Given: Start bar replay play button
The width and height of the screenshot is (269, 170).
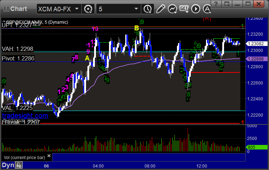Looking at the screenshot, I should pyautogui.click(x=196, y=9).
